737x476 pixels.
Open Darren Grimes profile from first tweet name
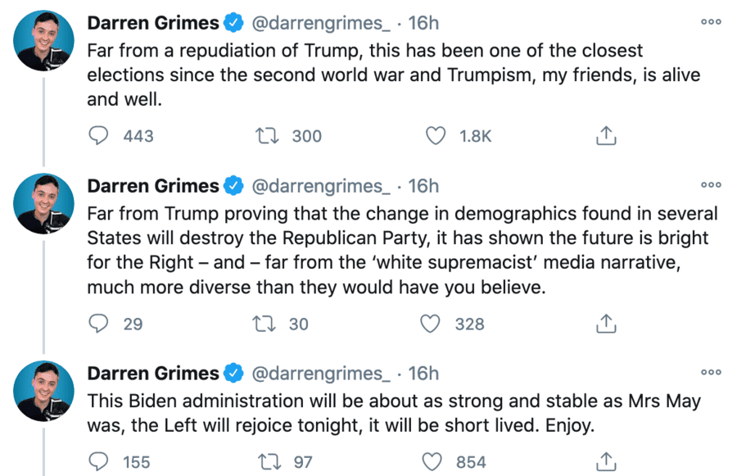coord(153,23)
